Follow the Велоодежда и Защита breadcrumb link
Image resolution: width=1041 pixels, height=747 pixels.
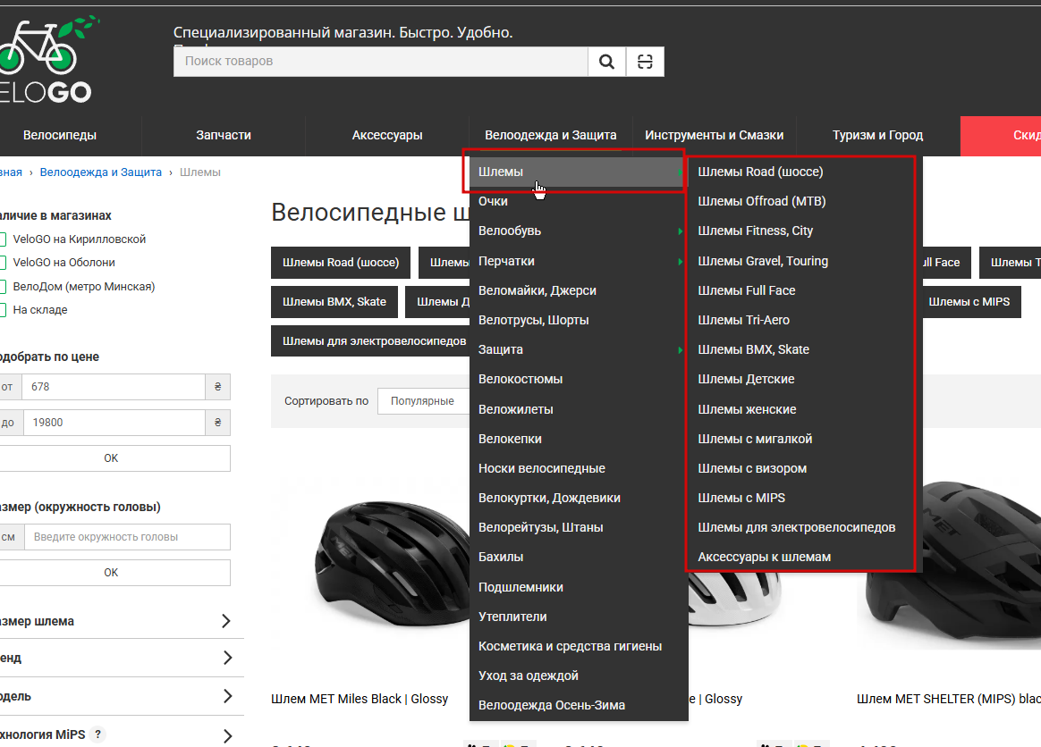(101, 172)
